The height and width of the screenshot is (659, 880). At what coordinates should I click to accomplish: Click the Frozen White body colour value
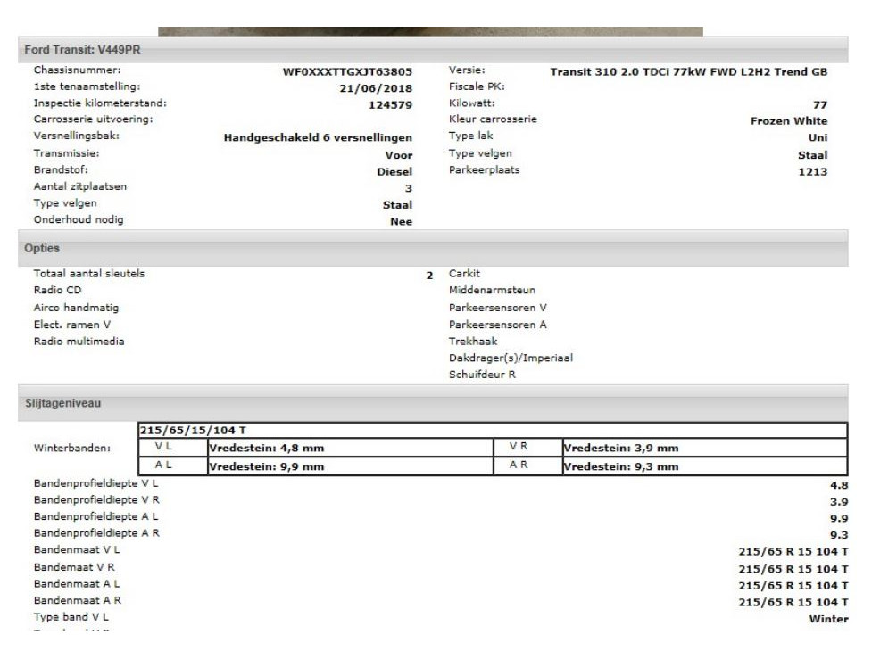pyautogui.click(x=788, y=120)
